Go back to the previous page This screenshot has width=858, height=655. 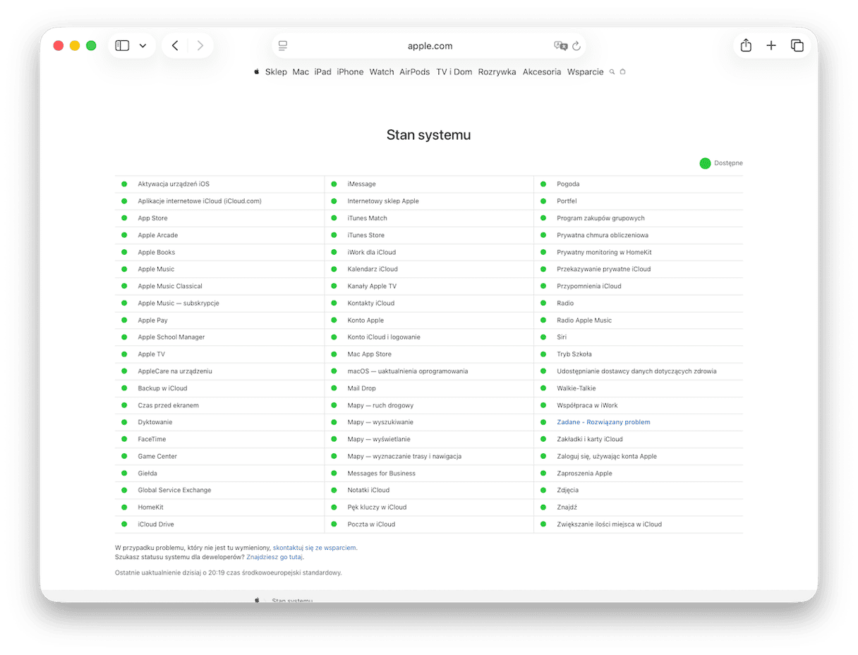pyautogui.click(x=175, y=46)
